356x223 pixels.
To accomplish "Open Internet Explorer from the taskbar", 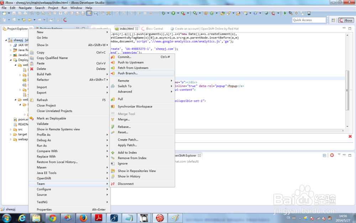I will point(22,218).
